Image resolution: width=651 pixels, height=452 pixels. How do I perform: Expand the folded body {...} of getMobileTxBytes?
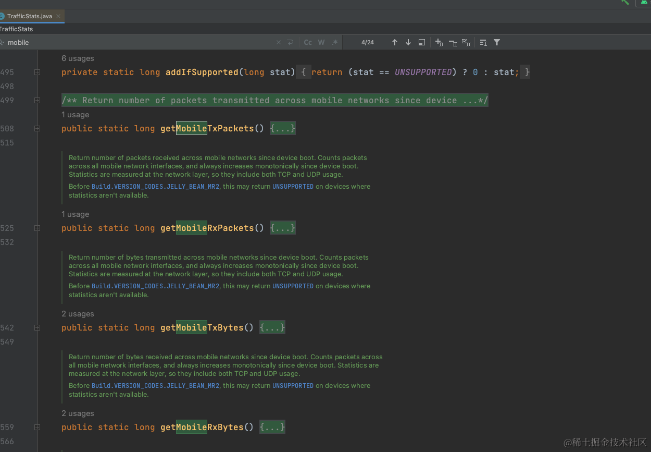point(272,327)
